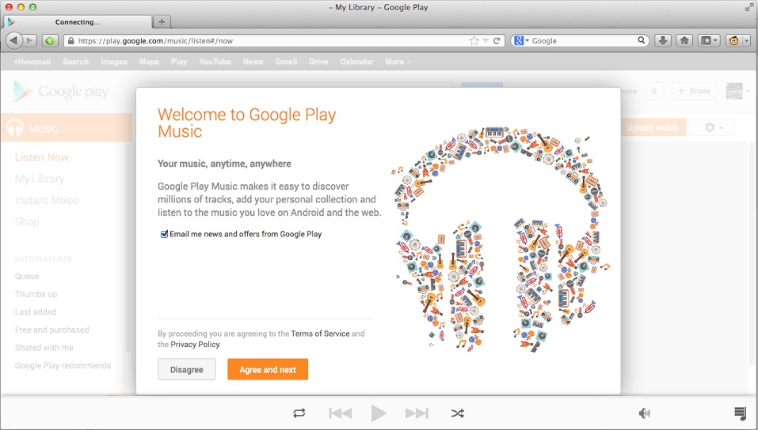The width and height of the screenshot is (758, 430).
Task: Select Instant Mixes in the sidebar
Action: [47, 200]
